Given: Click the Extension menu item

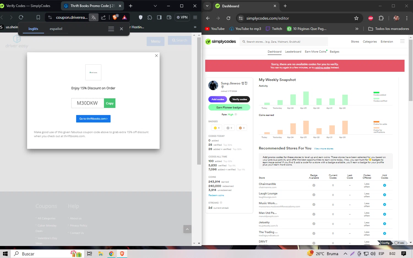Looking at the screenshot, I should click(387, 42).
